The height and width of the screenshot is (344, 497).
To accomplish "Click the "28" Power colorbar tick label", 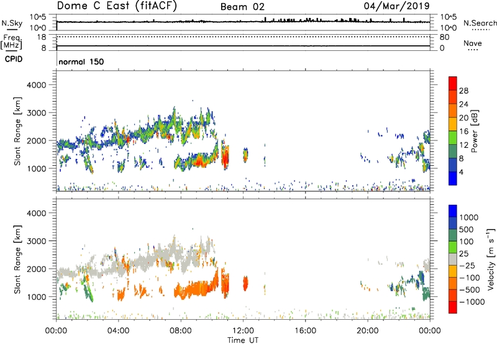I will tap(463, 91).
